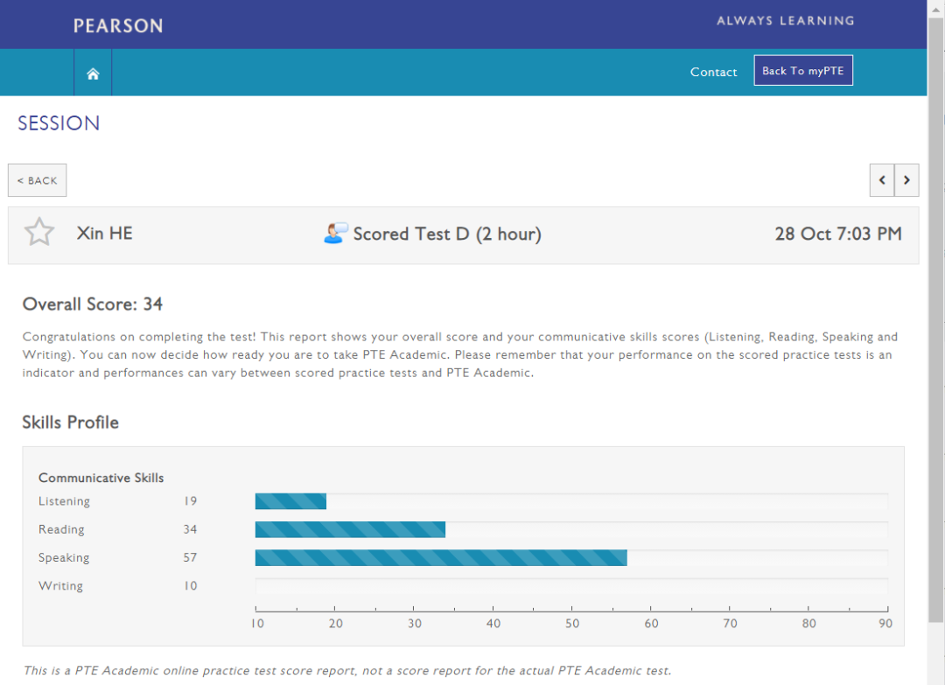Click the Speaking score bar
This screenshot has height=685, width=945.
point(441,558)
